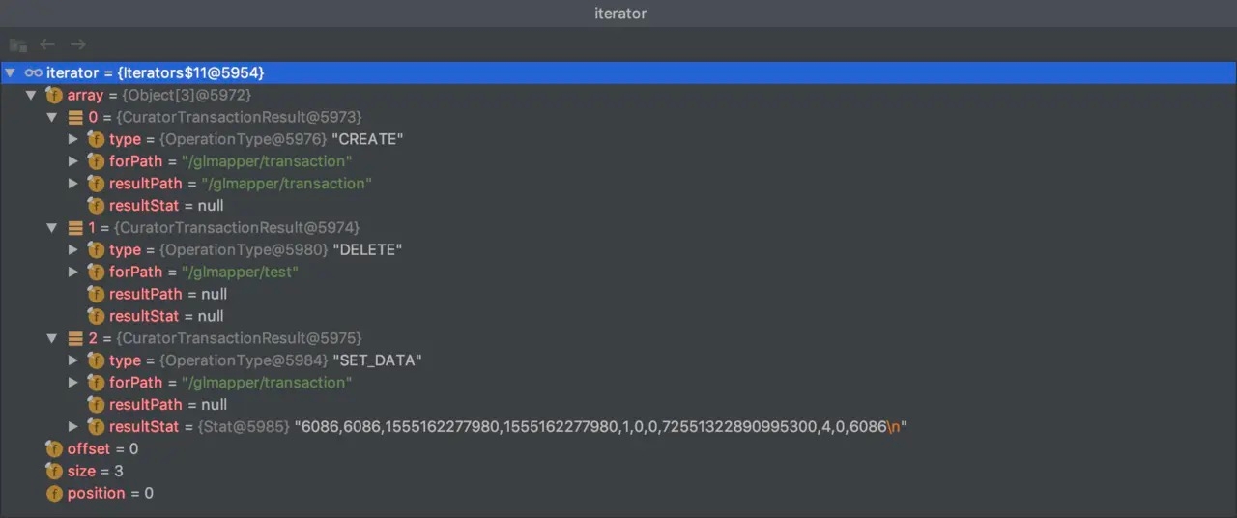Viewport: 1237px width, 518px height.
Task: Expand the CREATE type field
Action: tap(73, 140)
